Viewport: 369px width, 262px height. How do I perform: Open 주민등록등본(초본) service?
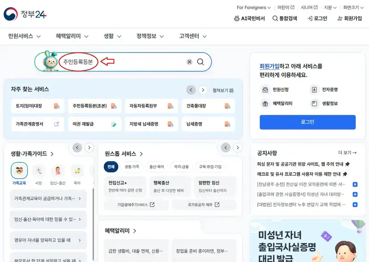pos(95,106)
